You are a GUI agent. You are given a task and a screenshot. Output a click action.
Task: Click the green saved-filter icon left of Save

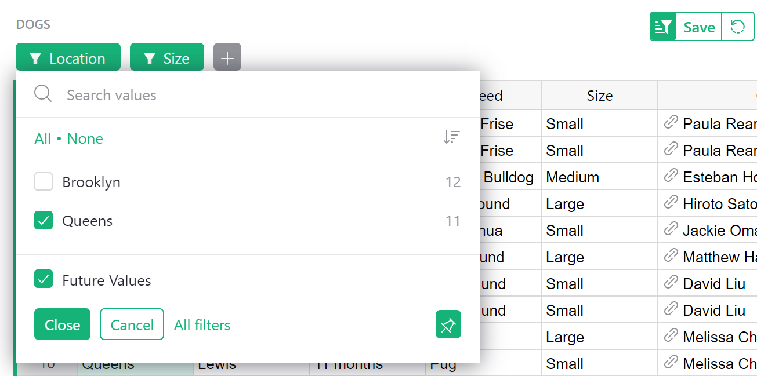coord(662,26)
